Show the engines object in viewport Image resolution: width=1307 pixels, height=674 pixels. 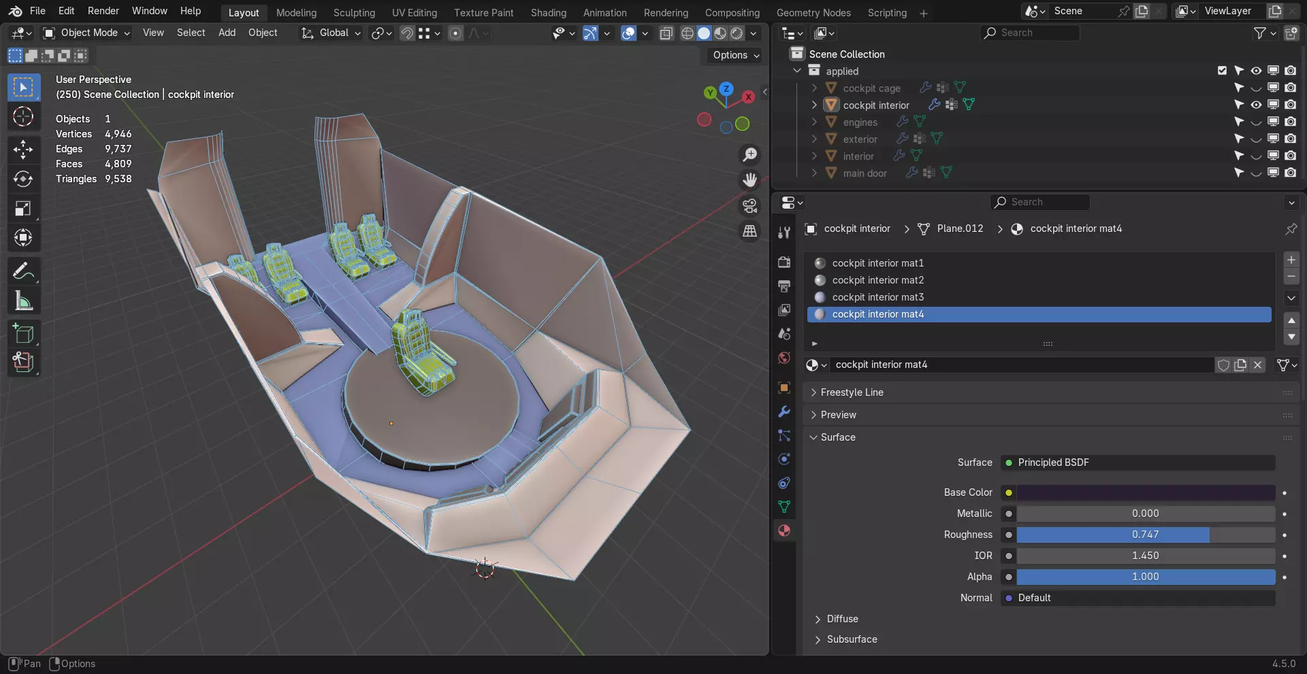tap(1256, 122)
